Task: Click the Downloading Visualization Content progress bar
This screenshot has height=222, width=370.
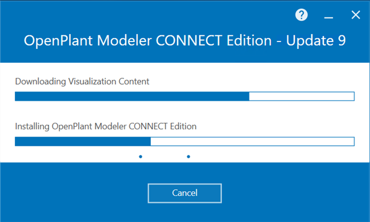Action: [x=185, y=96]
